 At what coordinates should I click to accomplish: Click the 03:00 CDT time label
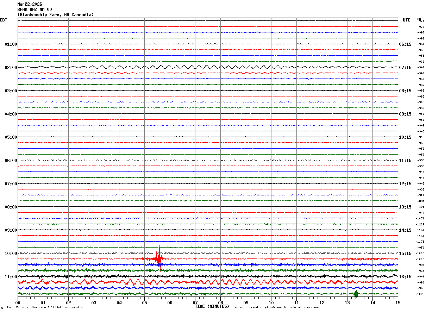11,91
